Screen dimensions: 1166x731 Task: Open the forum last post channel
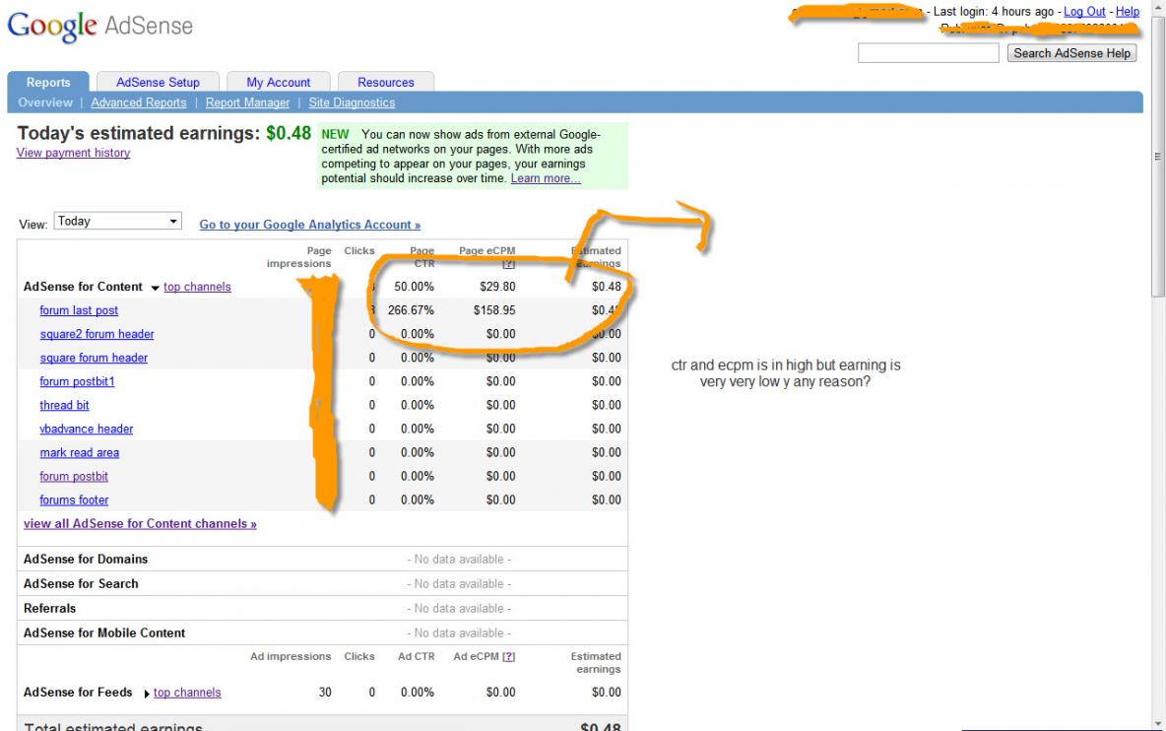79,311
